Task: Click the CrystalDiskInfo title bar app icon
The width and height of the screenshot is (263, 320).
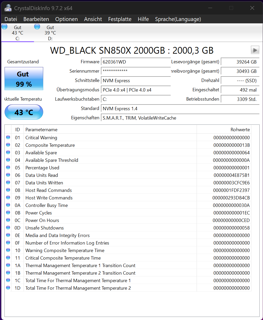Action: pyautogui.click(x=8, y=8)
